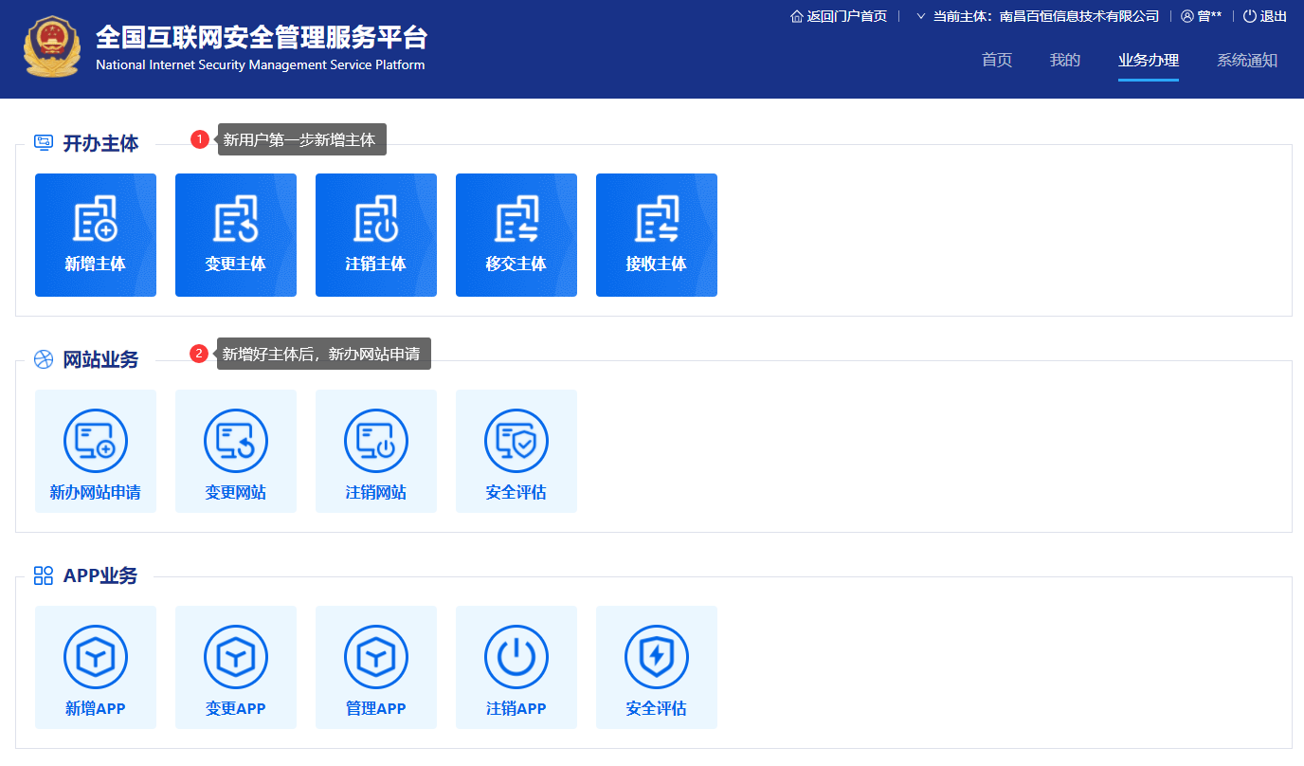
Task: Switch to the 首页 tab
Action: [x=996, y=60]
